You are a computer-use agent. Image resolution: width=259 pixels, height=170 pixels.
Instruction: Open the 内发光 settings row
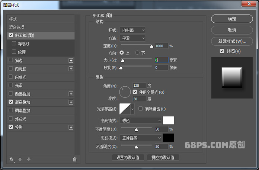tap(41, 77)
